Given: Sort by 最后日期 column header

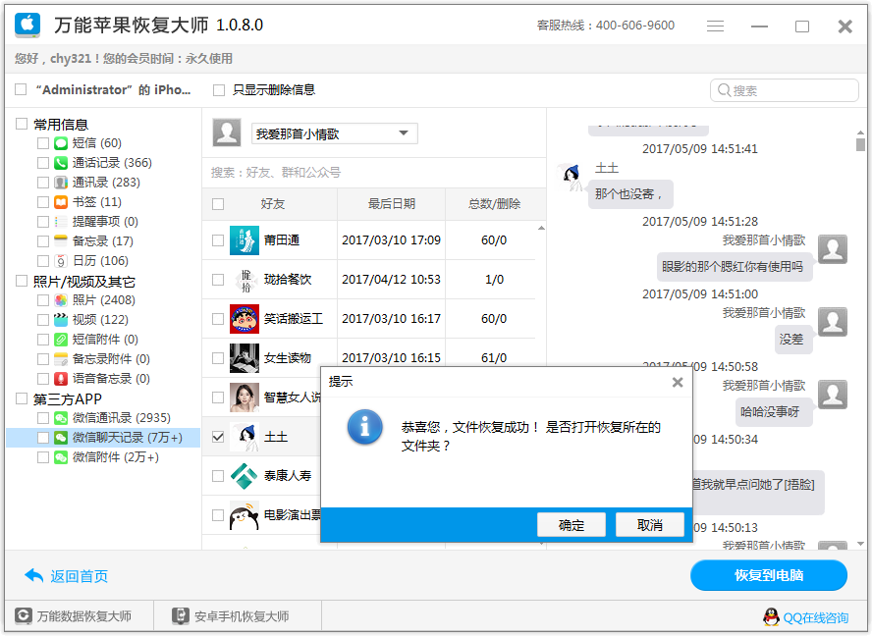Looking at the screenshot, I should coord(392,204).
